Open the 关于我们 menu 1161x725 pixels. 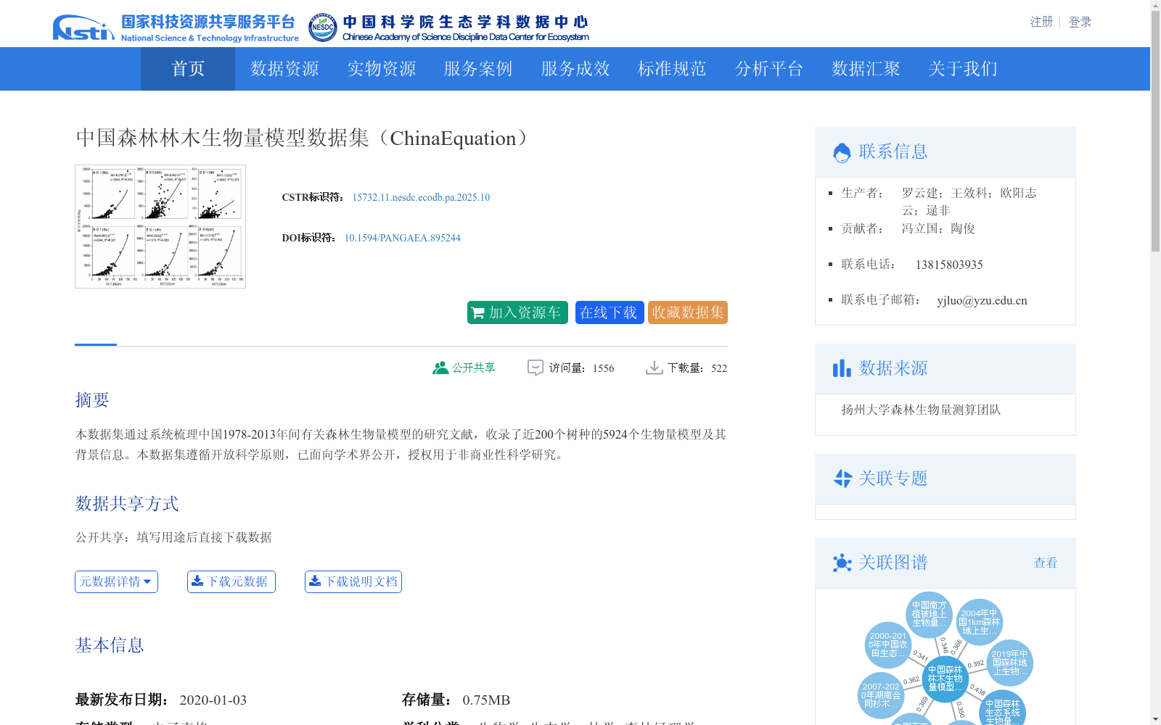pos(963,69)
